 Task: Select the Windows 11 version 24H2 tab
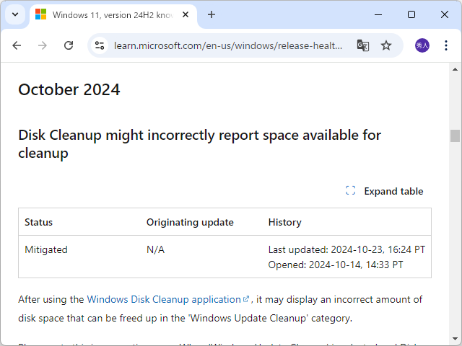tap(108, 14)
